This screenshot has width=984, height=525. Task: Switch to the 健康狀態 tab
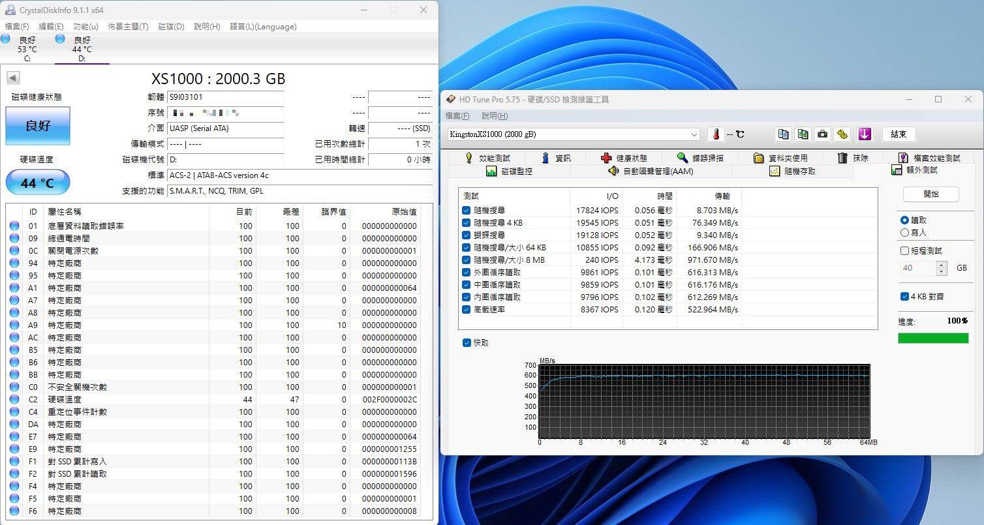coord(624,158)
